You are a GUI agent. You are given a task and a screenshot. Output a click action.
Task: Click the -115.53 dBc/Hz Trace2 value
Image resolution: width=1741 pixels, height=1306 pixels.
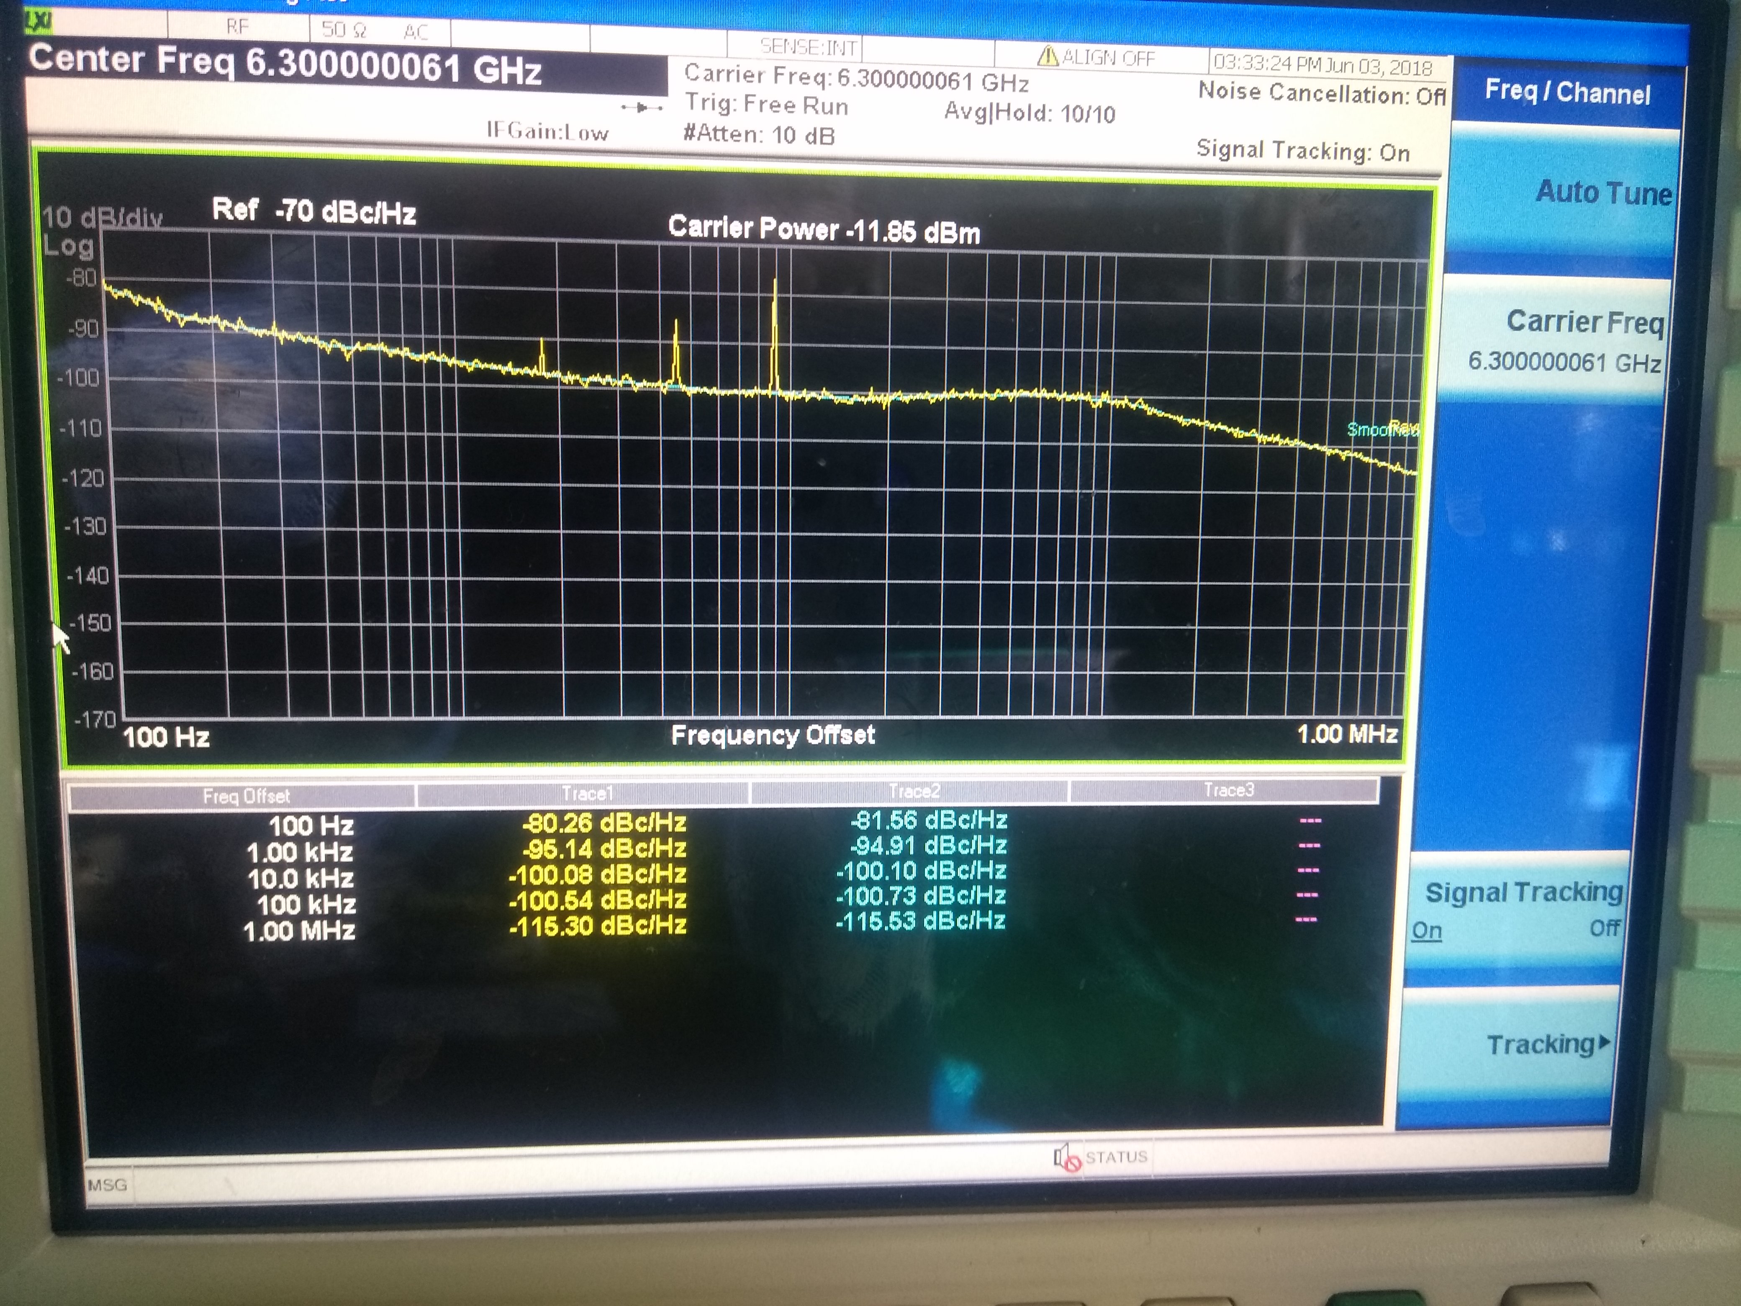pos(921,921)
